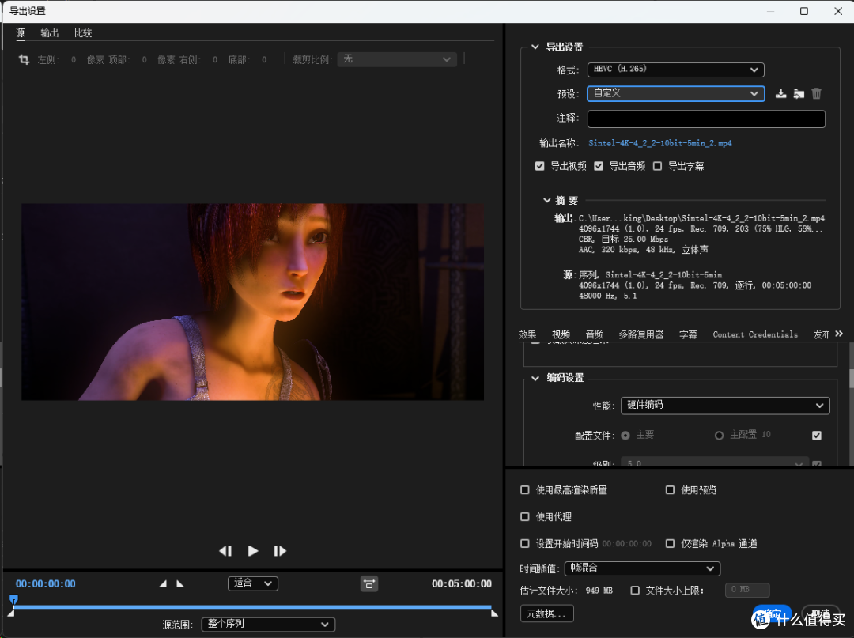This screenshot has width=854, height=638.
Task: Open the HEVC (H.265) format dropdown
Action: (676, 70)
